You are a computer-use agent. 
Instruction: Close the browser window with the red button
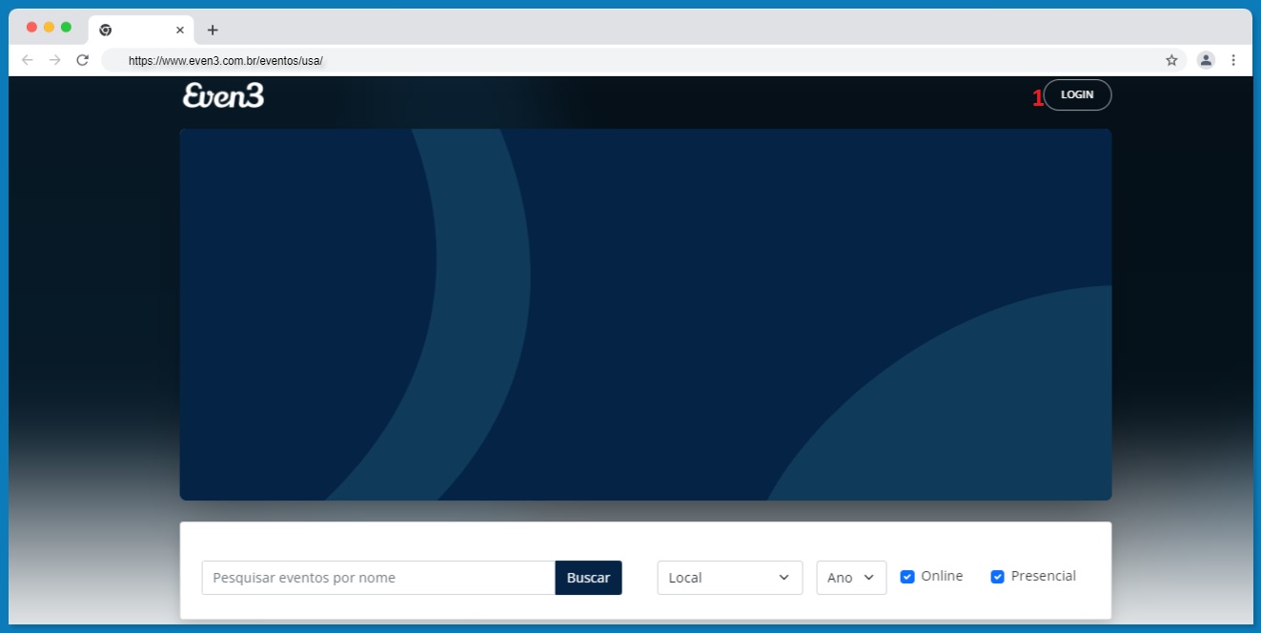click(31, 27)
